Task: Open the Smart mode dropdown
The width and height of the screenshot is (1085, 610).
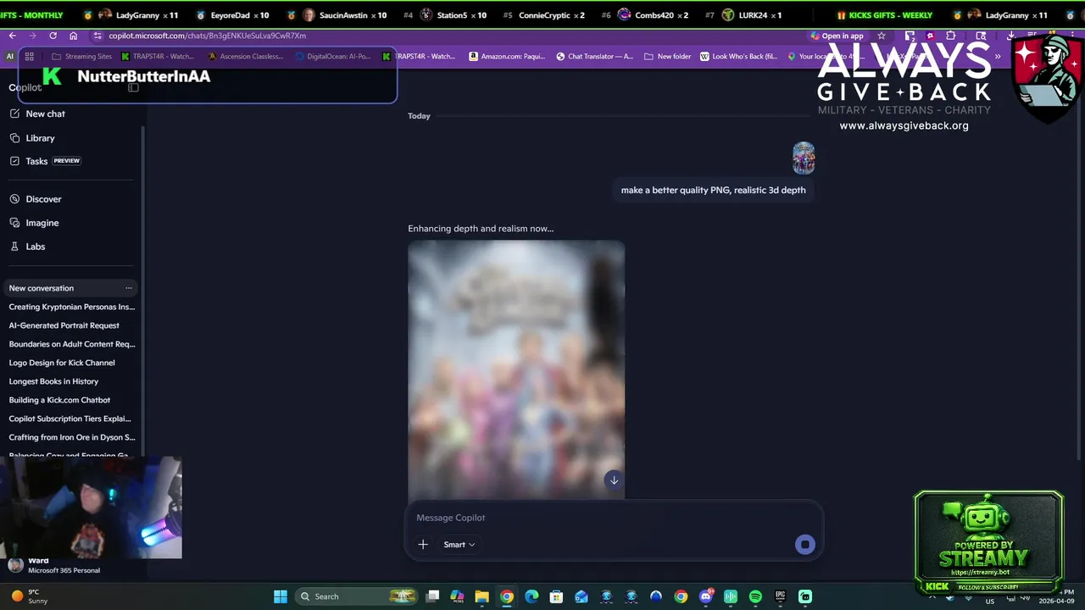Action: (459, 545)
